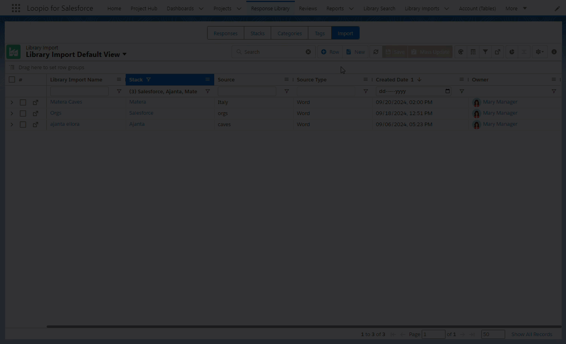Click the page number input field

click(433, 334)
